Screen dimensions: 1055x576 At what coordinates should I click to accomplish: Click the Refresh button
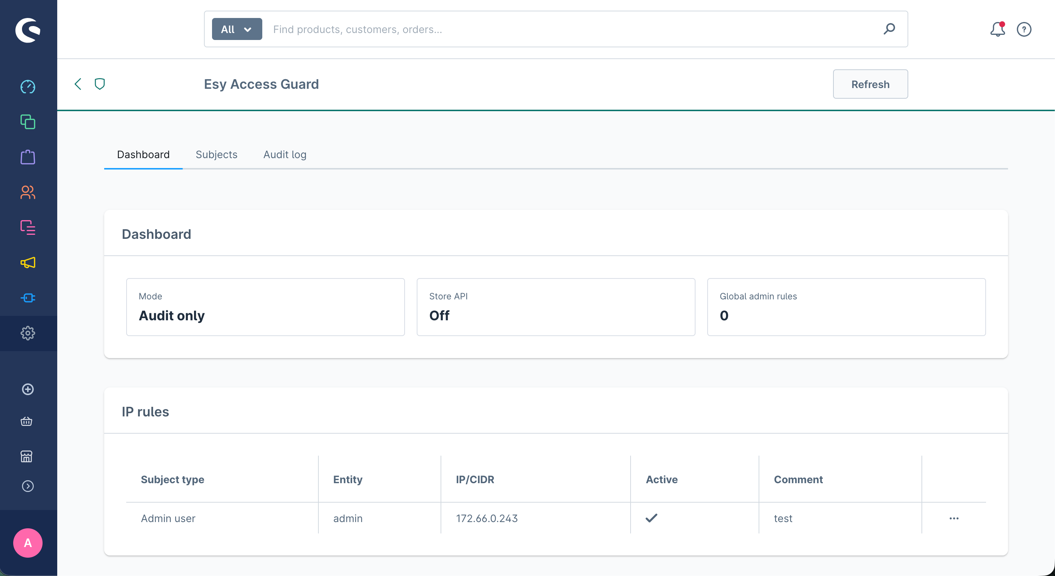tap(870, 84)
